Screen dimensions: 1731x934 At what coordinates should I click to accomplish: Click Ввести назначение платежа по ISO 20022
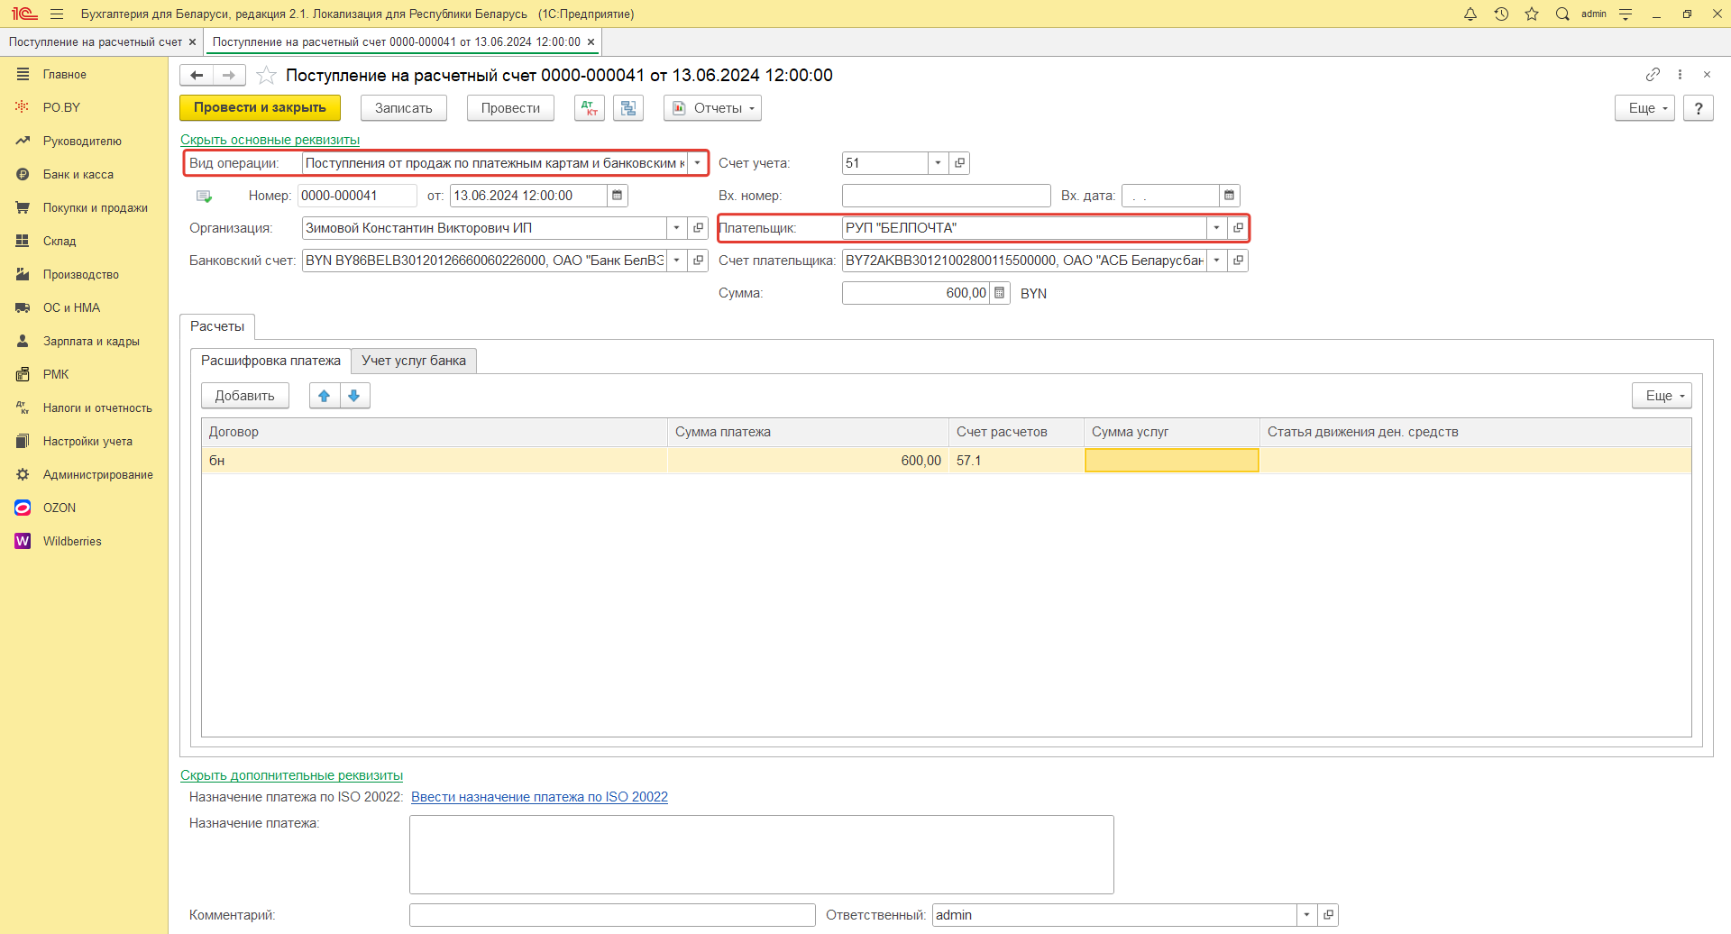539,797
